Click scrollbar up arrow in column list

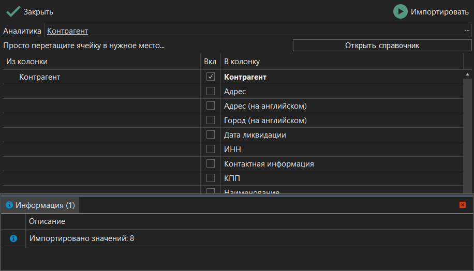click(467, 74)
